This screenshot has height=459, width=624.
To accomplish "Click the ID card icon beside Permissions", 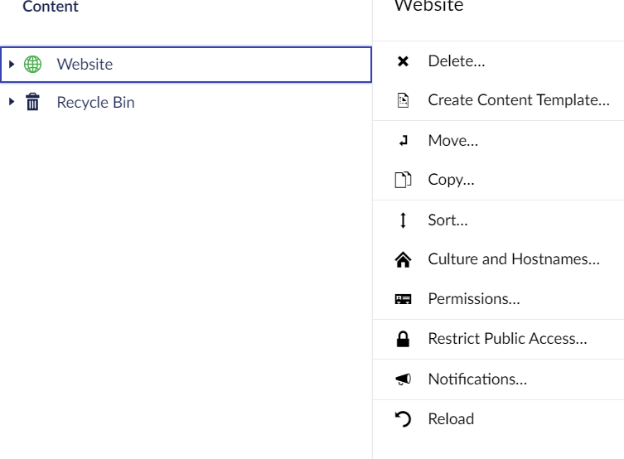I will pos(403,299).
